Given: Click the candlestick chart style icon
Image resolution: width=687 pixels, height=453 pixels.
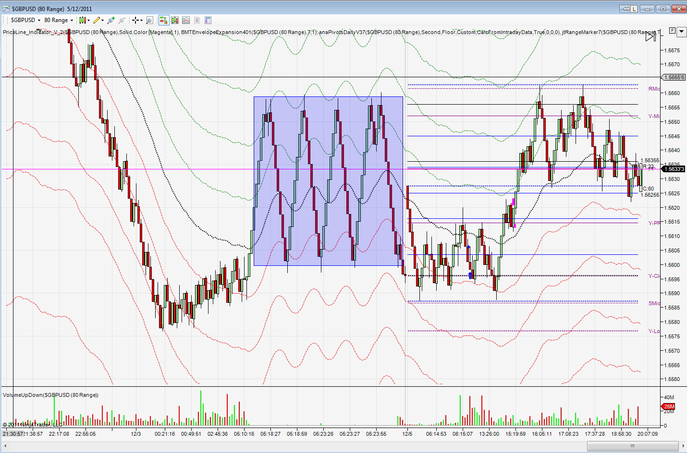Looking at the screenshot, I should [x=82, y=20].
